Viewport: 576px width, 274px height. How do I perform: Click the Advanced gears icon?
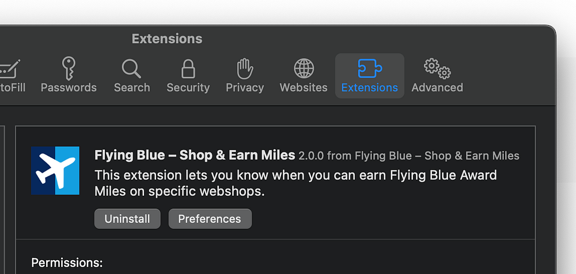click(437, 68)
